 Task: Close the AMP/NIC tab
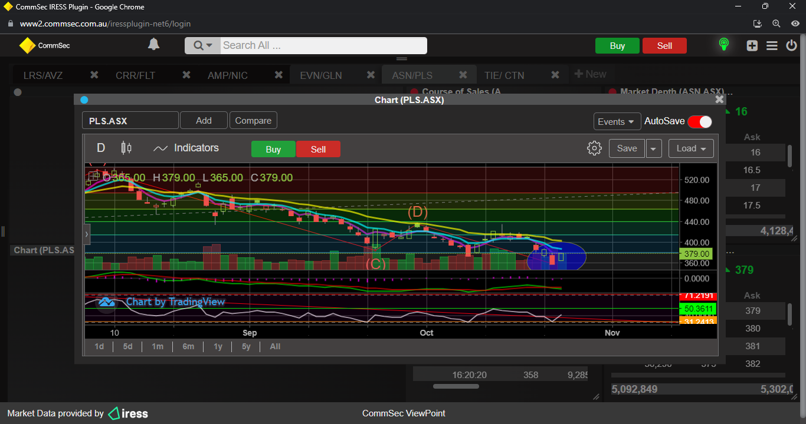(x=279, y=75)
